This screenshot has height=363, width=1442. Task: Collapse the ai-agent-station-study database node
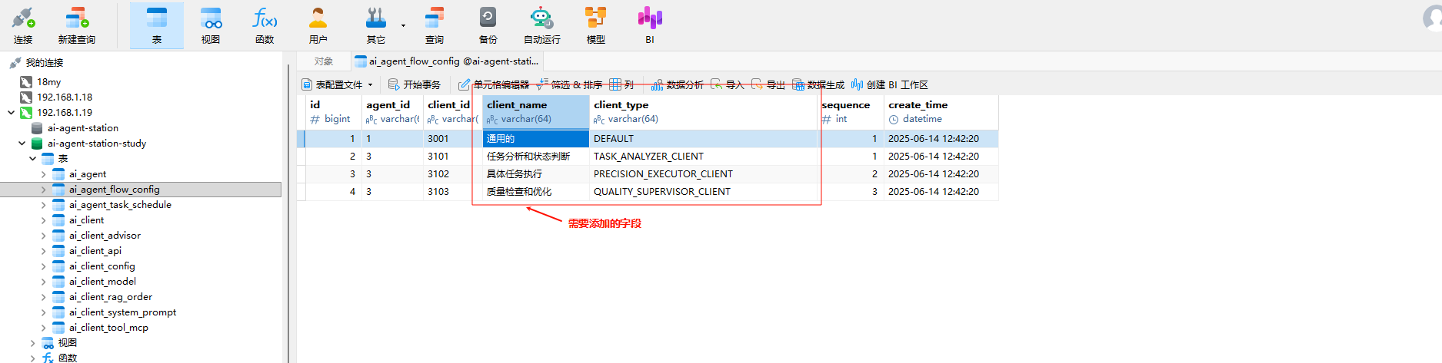22,144
